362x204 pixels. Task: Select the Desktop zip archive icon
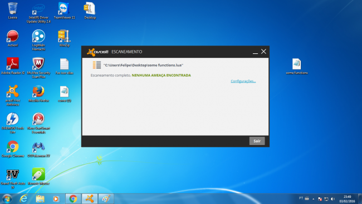[90, 11]
